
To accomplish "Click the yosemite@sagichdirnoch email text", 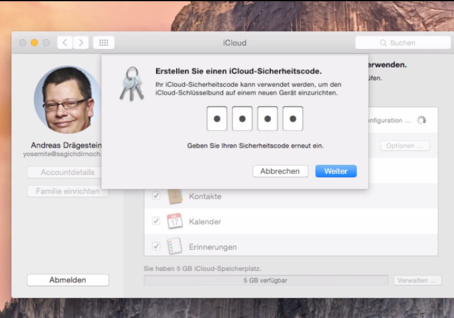I will pos(62,154).
